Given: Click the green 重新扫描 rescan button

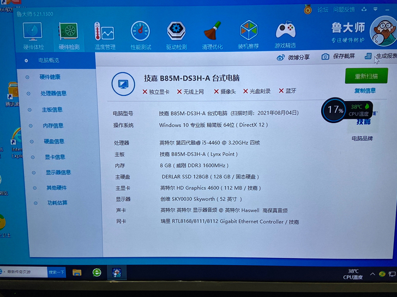Looking at the screenshot, I should pos(366,76).
